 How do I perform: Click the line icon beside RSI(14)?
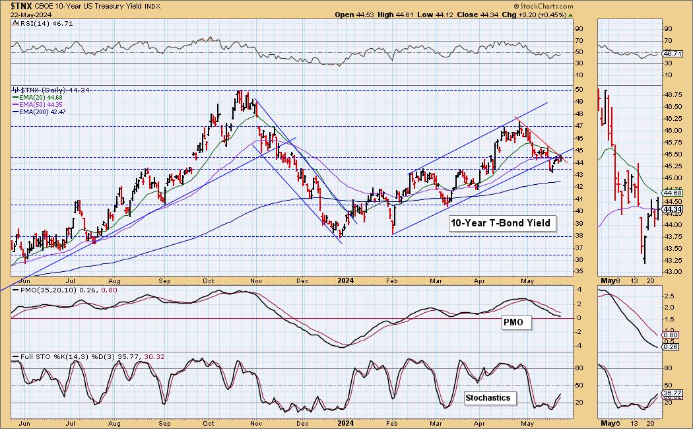(x=15, y=23)
